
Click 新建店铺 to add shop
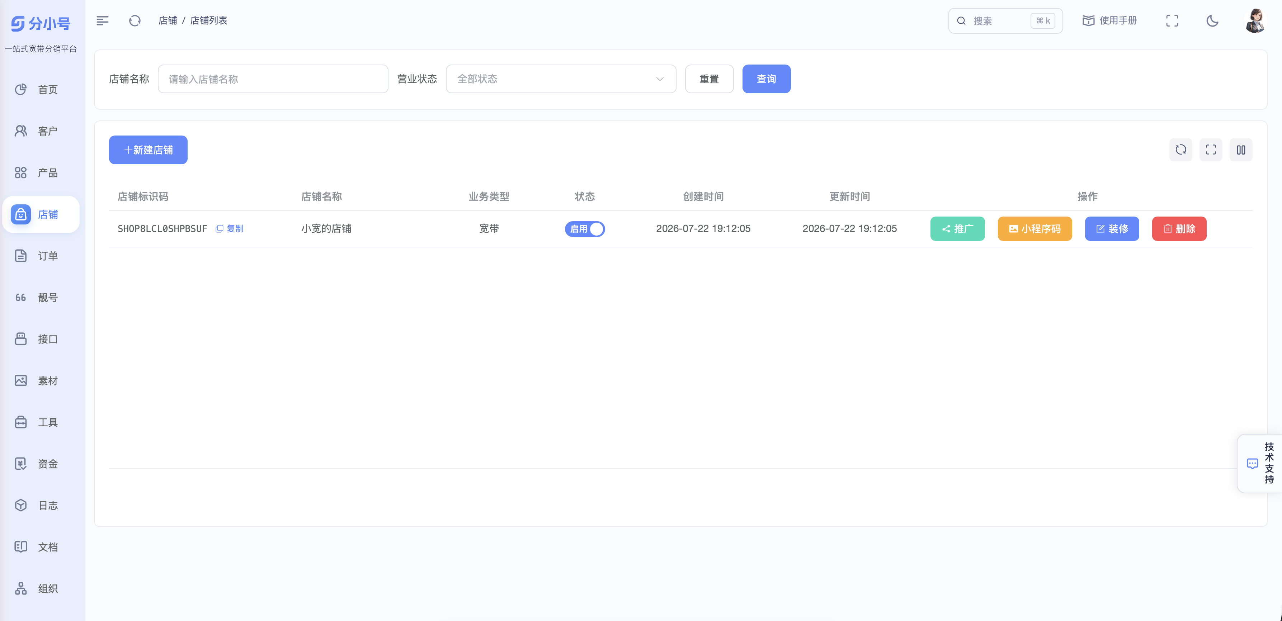(x=148, y=150)
